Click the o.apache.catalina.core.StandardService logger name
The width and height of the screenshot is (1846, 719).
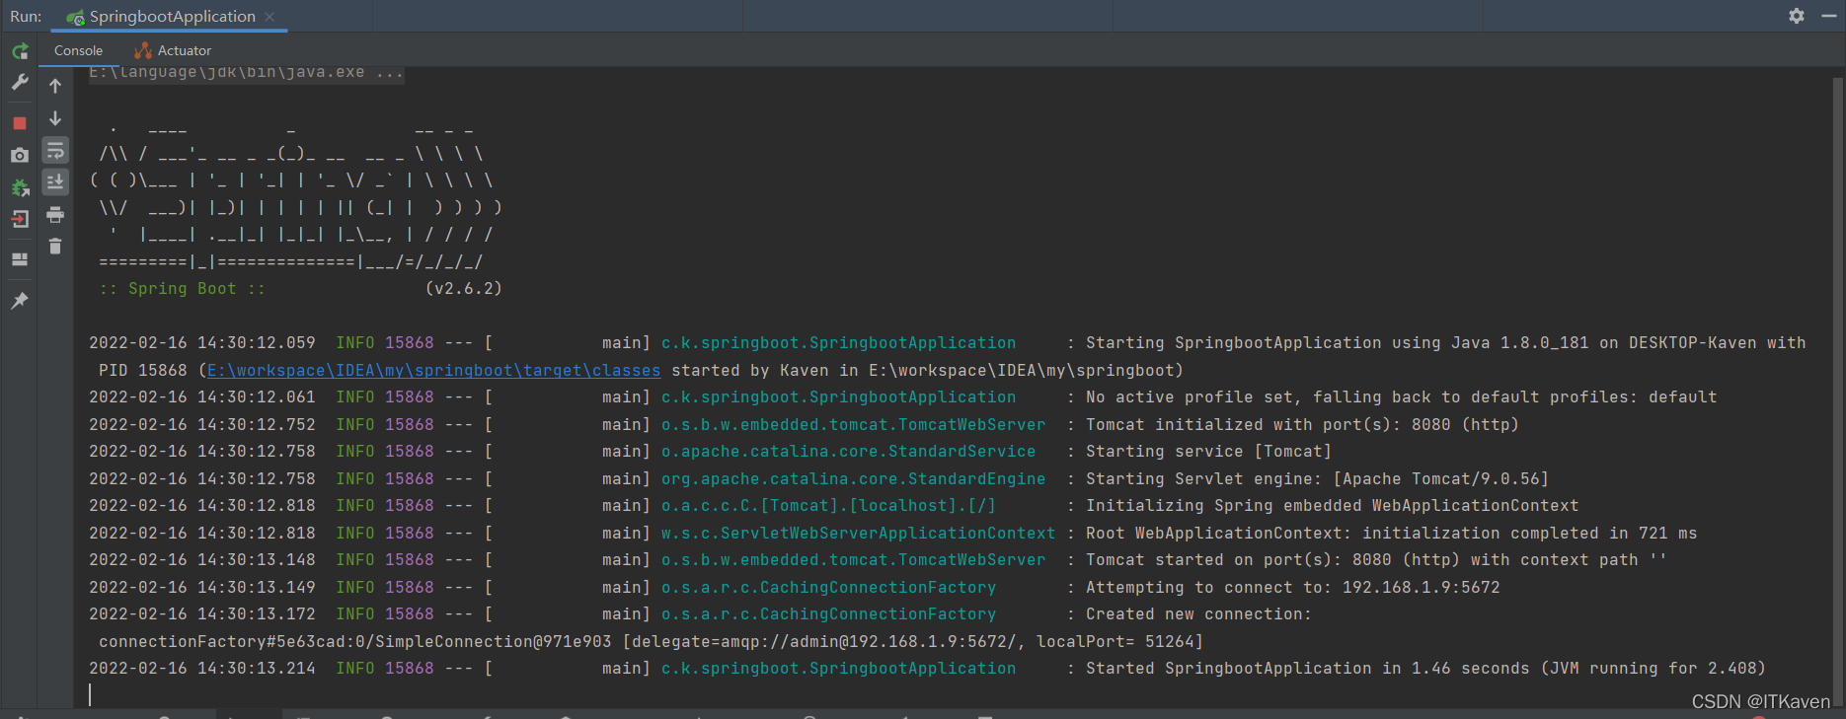tap(848, 452)
